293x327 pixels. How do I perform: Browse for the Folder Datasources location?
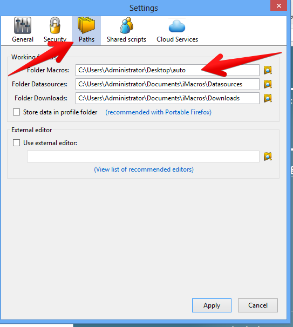[268, 84]
